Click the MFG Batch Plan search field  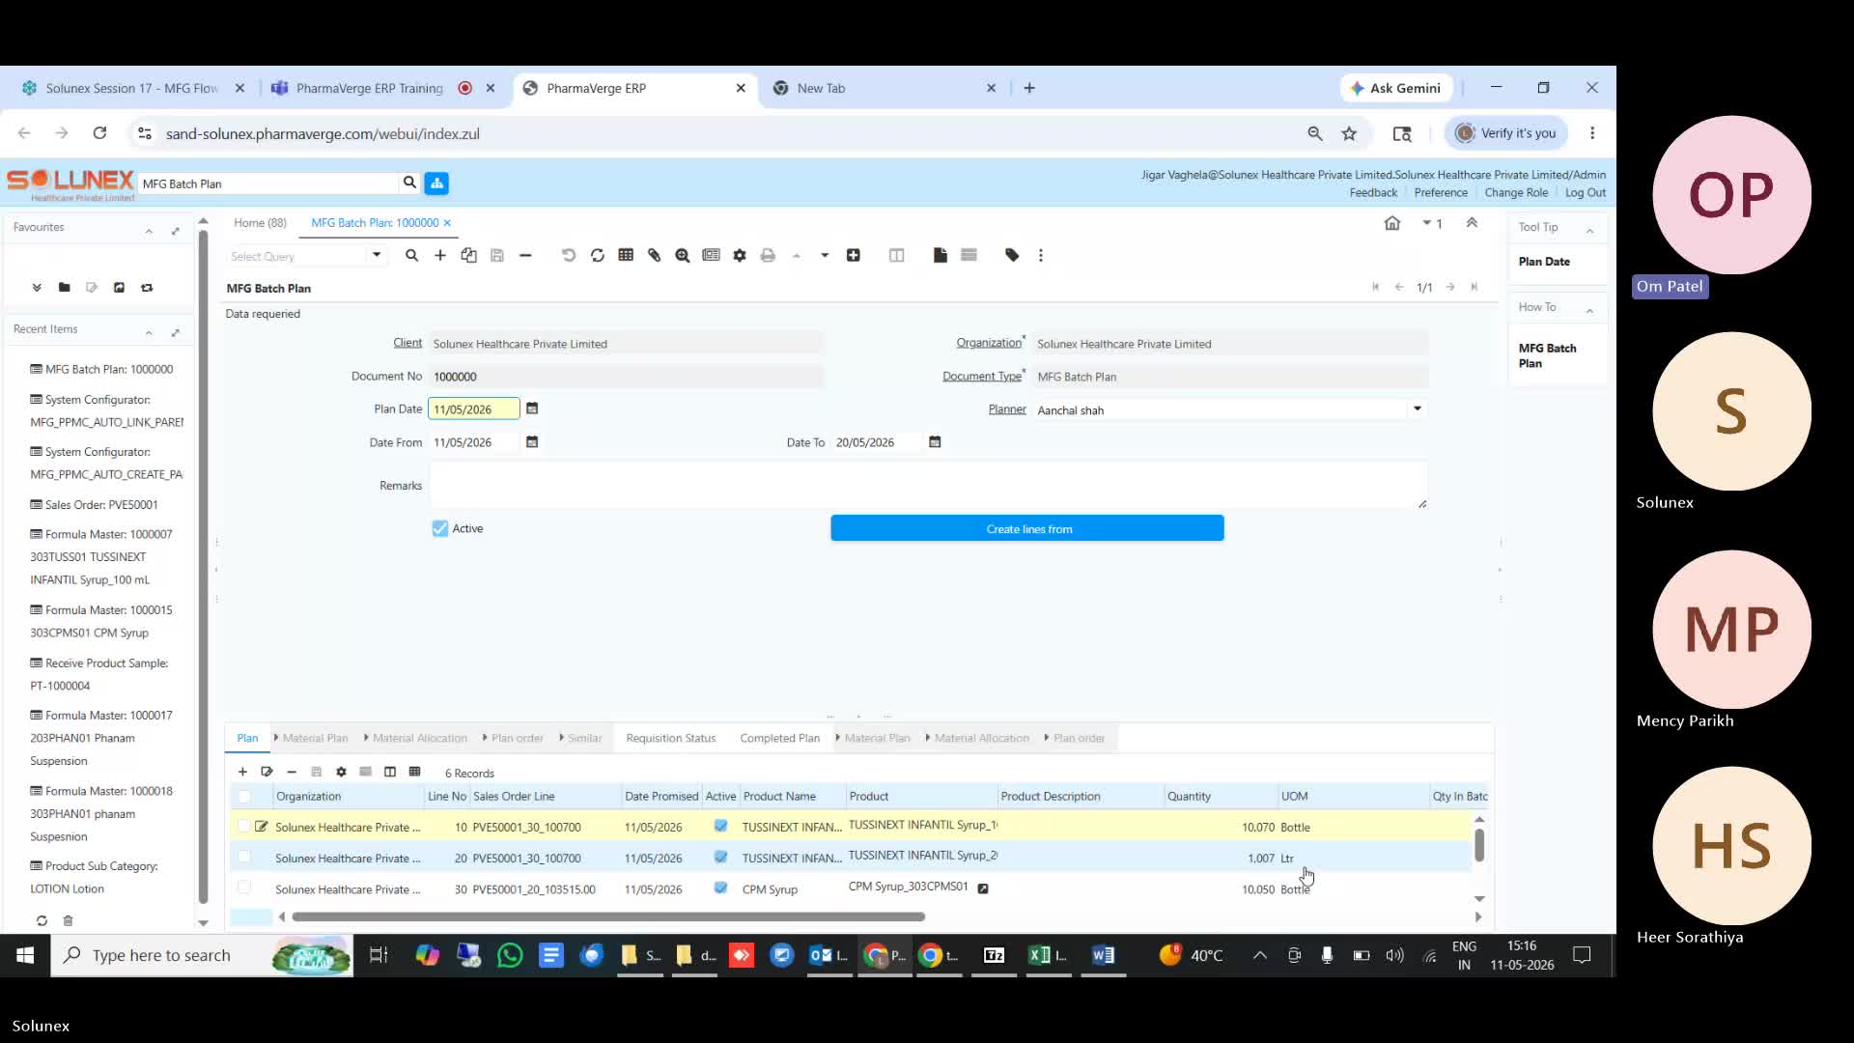tap(267, 183)
